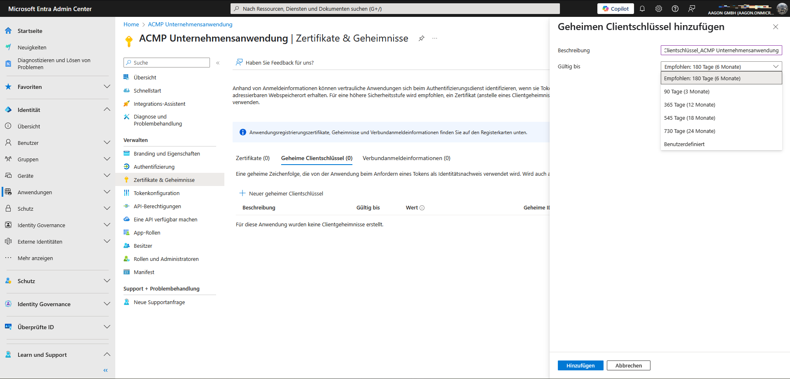Click the Beschreibung text field
Image resolution: width=790 pixels, height=379 pixels.
click(721, 50)
